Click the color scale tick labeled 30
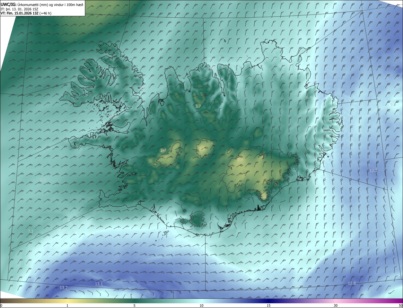The width and height of the screenshot is (403, 308). [336, 305]
